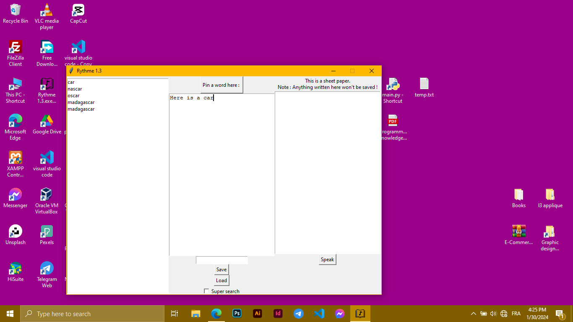Click the Save button
Image resolution: width=573 pixels, height=322 pixels.
tap(221, 270)
